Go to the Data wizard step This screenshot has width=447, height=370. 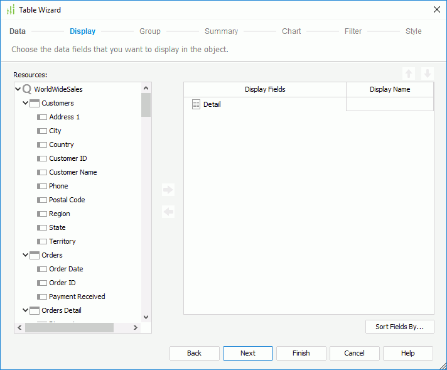pyautogui.click(x=18, y=31)
